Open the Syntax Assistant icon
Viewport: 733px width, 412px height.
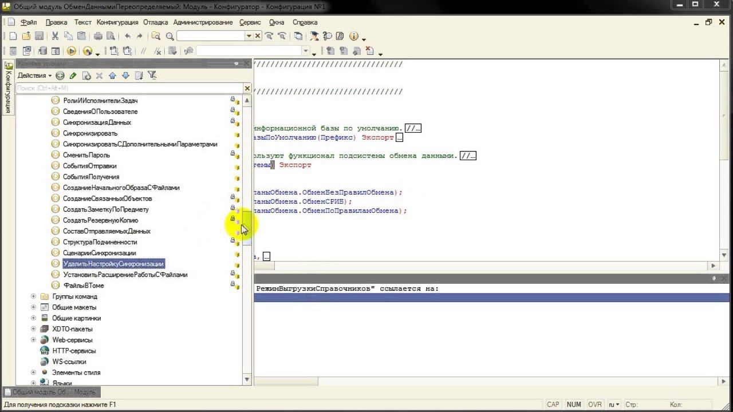313,36
